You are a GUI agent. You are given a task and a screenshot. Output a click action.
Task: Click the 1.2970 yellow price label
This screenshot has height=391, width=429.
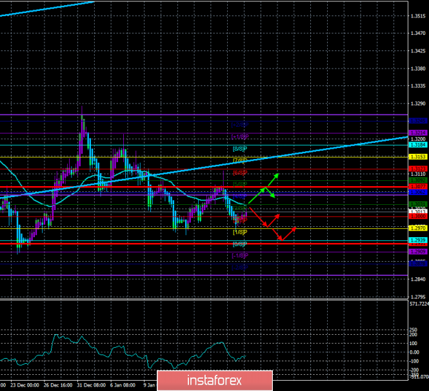418,228
